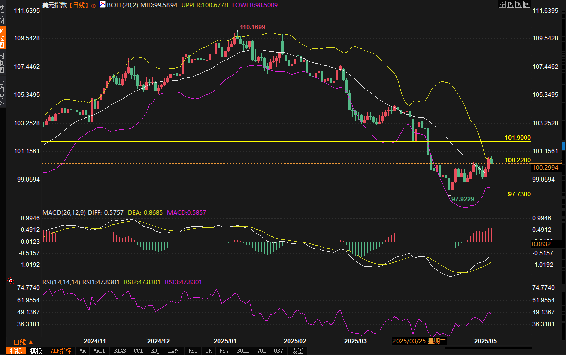Click the 2025/01 date label
The height and width of the screenshot is (355, 566).
[225, 341]
